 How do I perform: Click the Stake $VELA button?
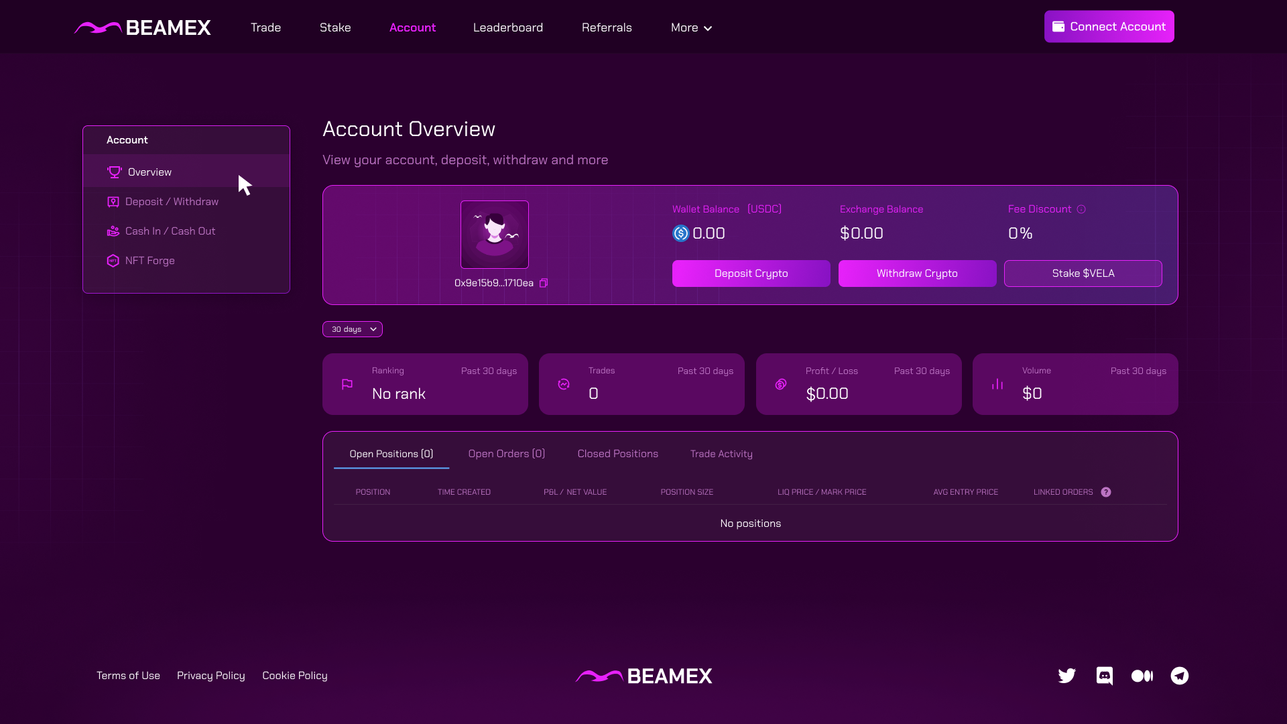1083,274
